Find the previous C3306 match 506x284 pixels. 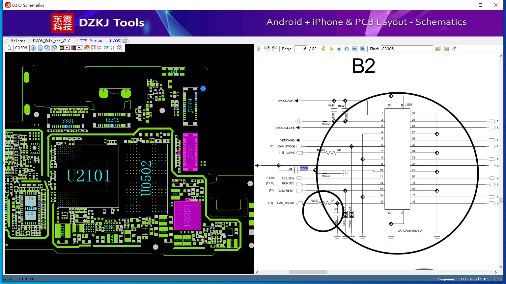(438, 49)
